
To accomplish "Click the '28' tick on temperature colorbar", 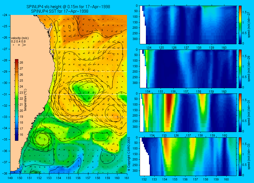I will point(21,63).
